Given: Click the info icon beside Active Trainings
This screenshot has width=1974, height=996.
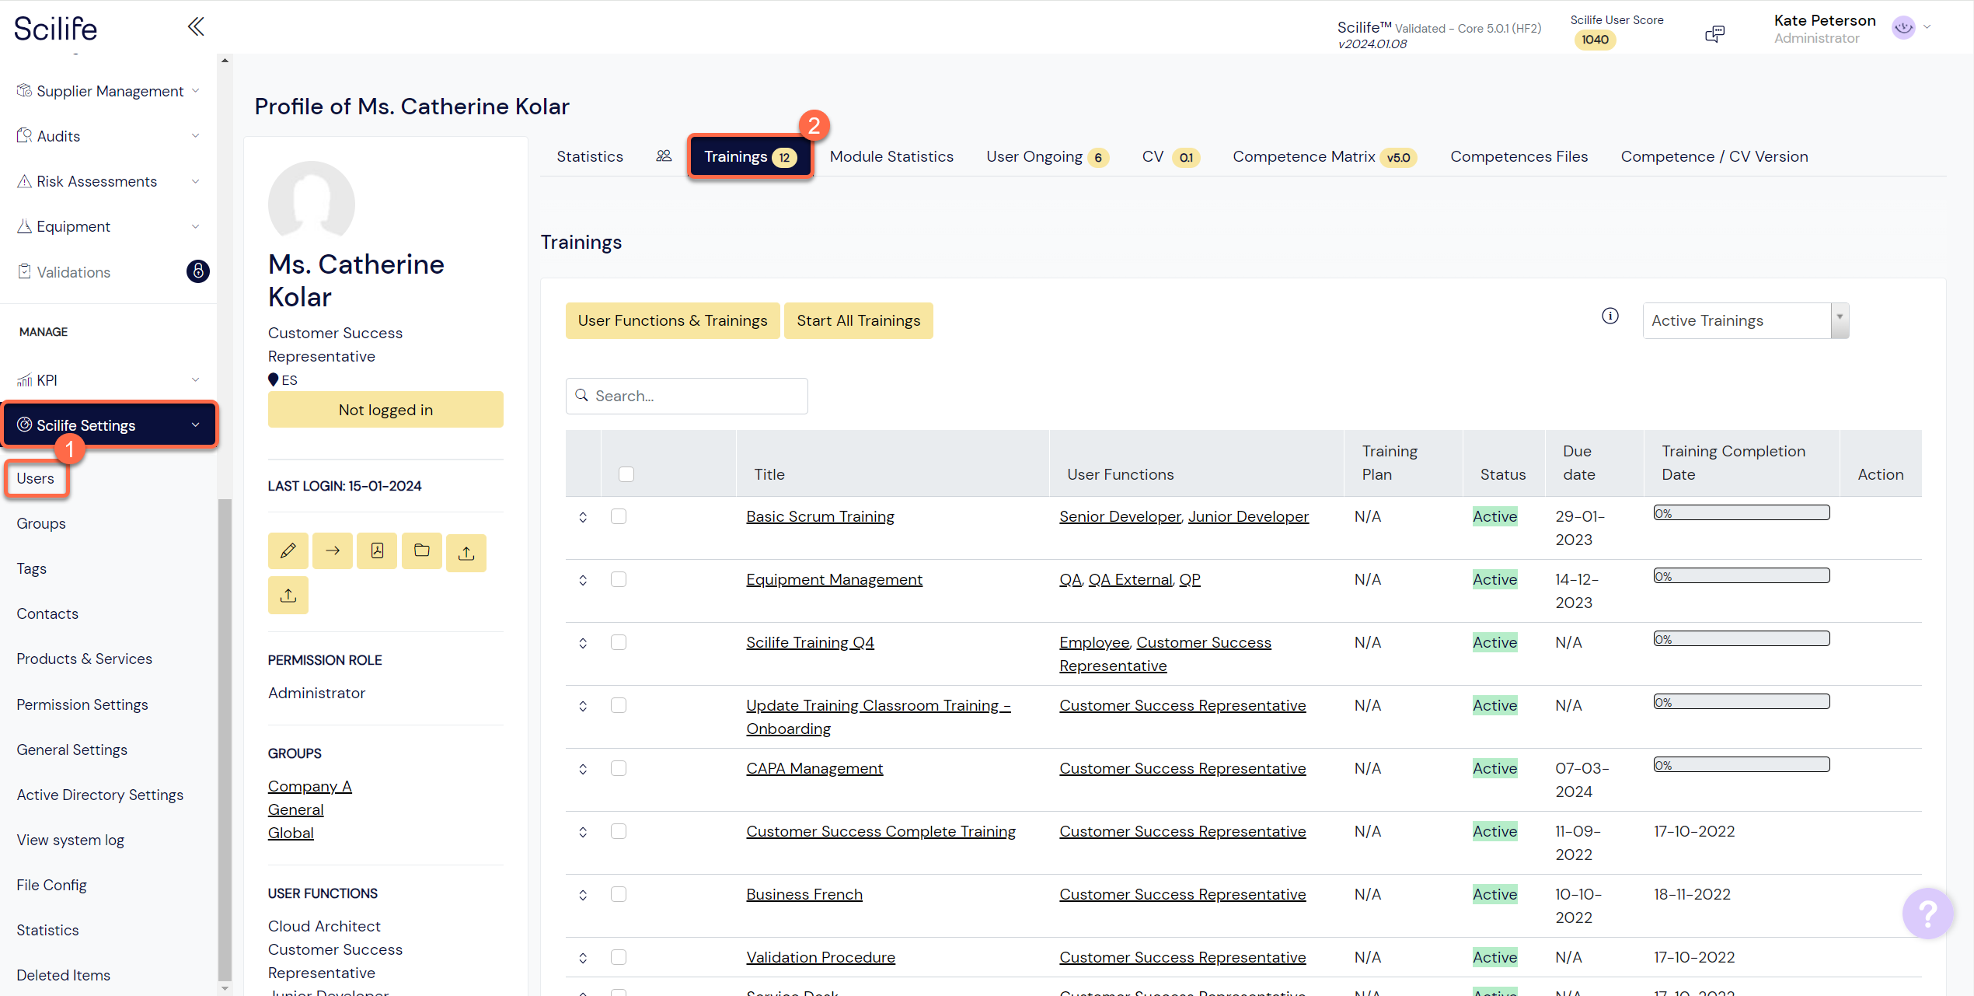Looking at the screenshot, I should pos(1610,316).
